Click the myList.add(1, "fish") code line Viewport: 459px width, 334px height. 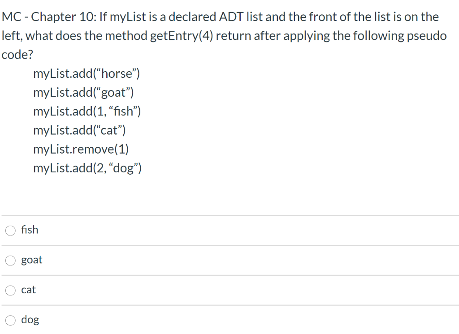88,111
